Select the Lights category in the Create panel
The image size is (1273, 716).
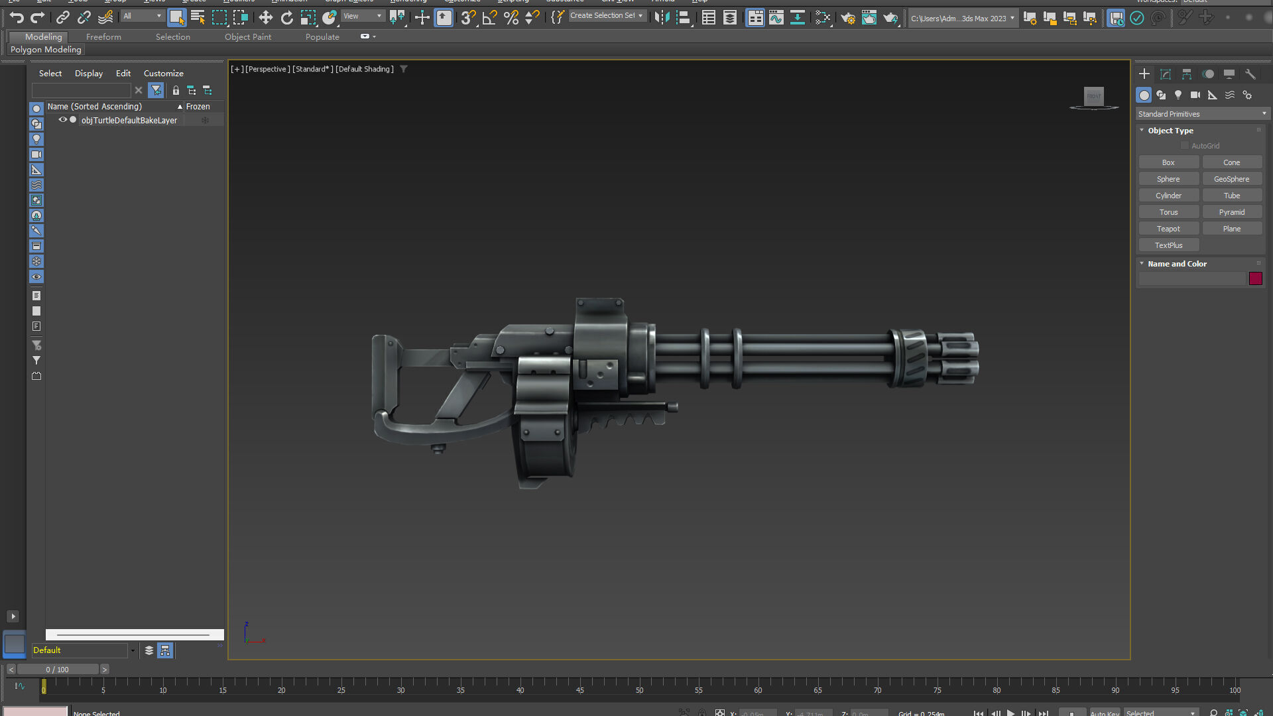click(x=1178, y=95)
